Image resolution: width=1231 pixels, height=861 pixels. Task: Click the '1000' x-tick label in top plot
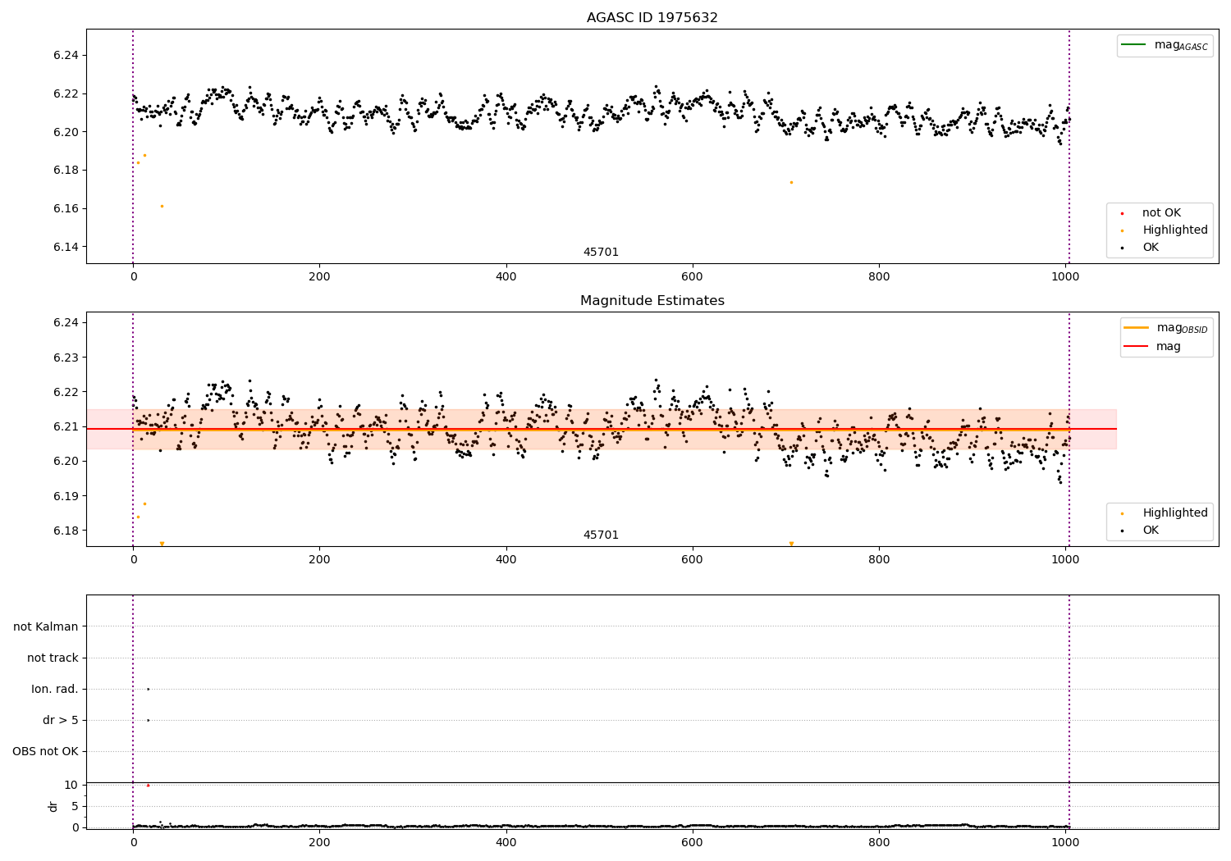coord(1065,277)
